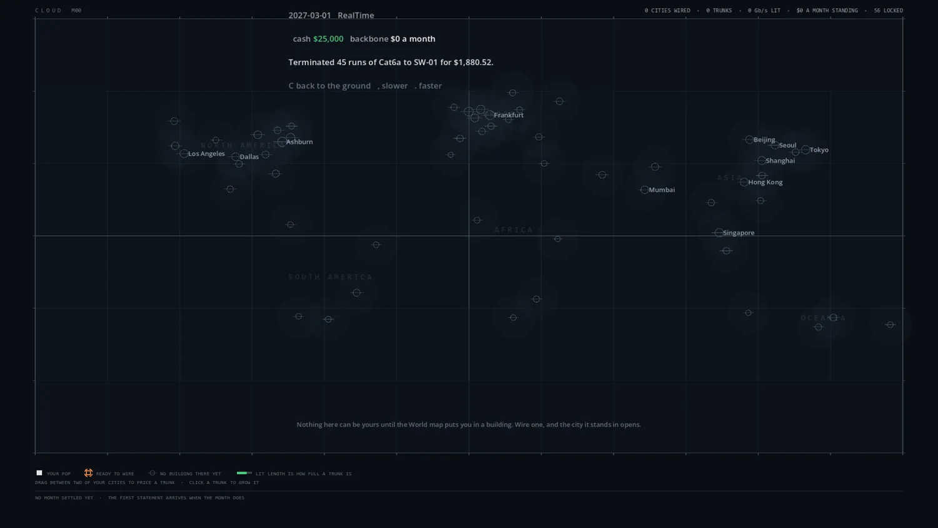
Task: Click the 'No building there yet' legend icon
Action: tap(152, 473)
